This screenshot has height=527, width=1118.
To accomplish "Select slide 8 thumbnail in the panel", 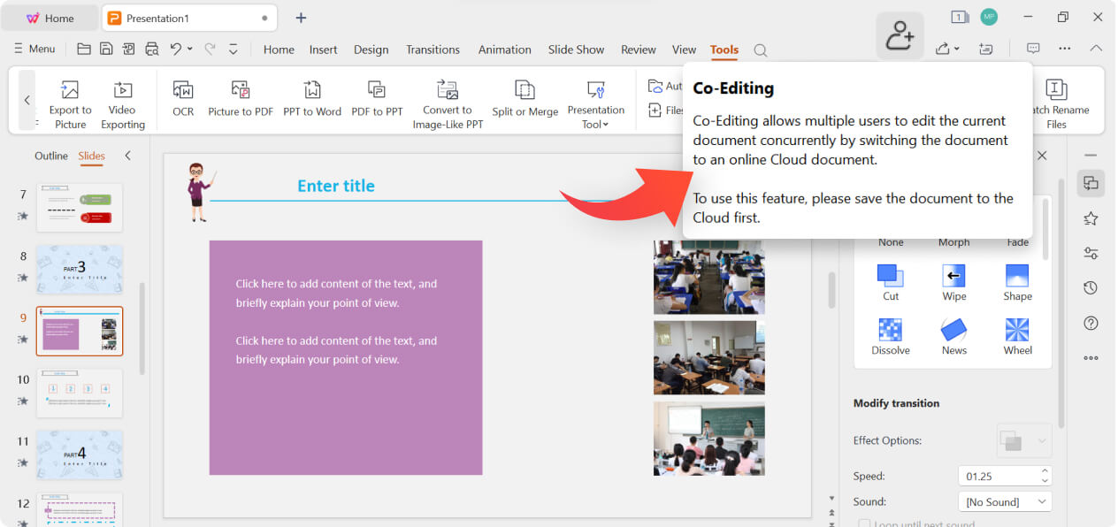I will point(79,270).
